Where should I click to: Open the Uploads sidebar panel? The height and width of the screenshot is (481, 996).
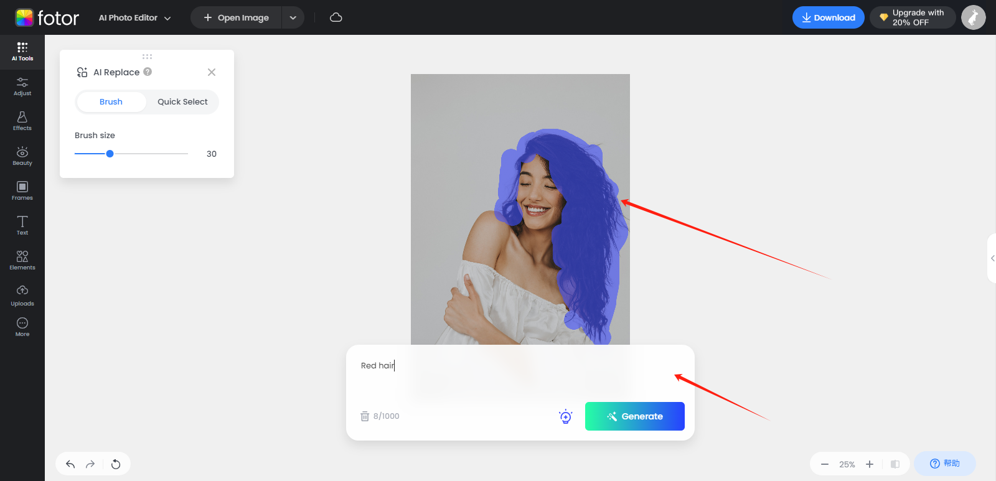point(22,296)
